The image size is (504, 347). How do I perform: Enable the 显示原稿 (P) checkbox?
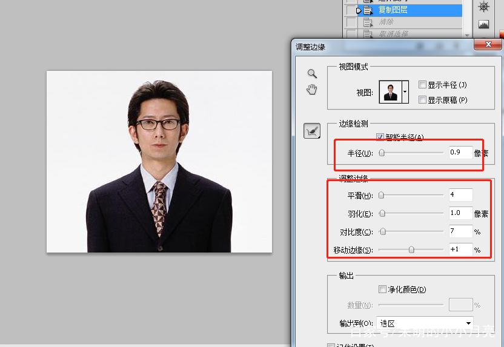point(422,100)
